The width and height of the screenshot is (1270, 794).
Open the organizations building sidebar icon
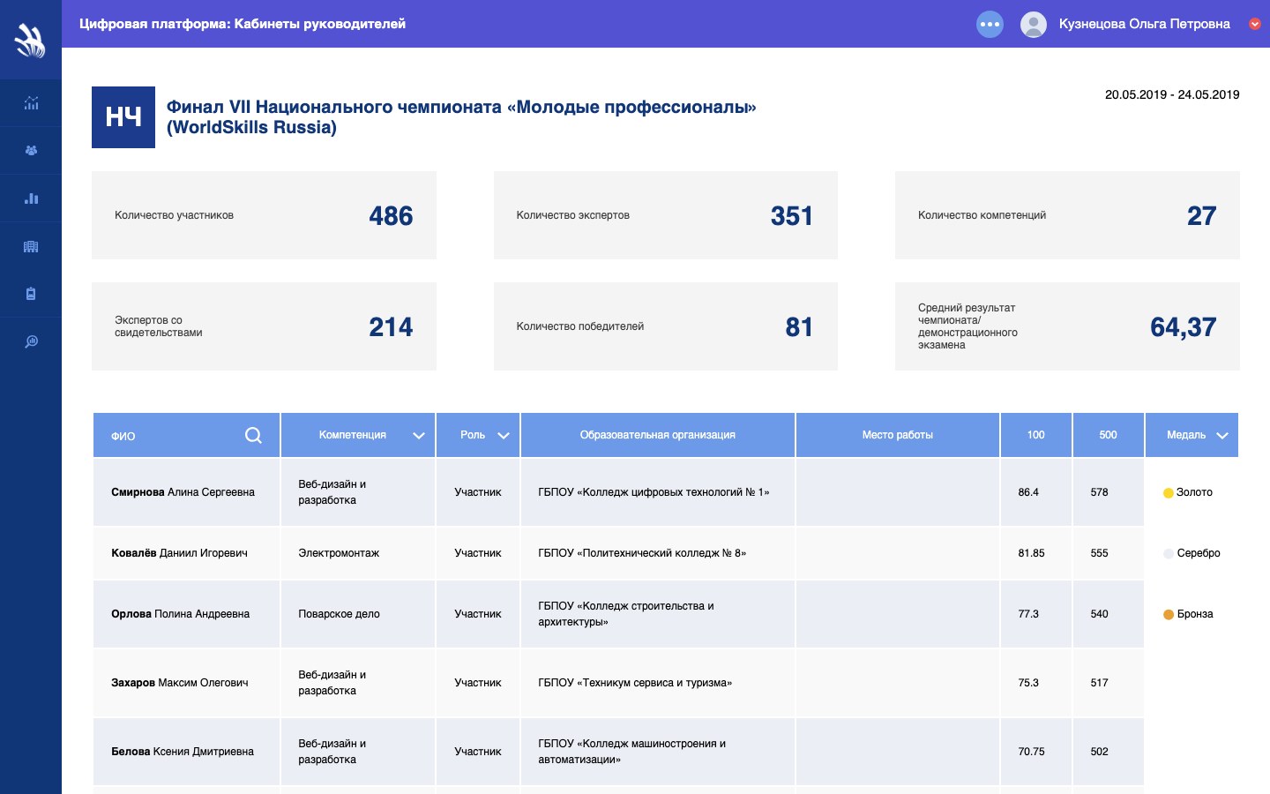[x=31, y=246]
